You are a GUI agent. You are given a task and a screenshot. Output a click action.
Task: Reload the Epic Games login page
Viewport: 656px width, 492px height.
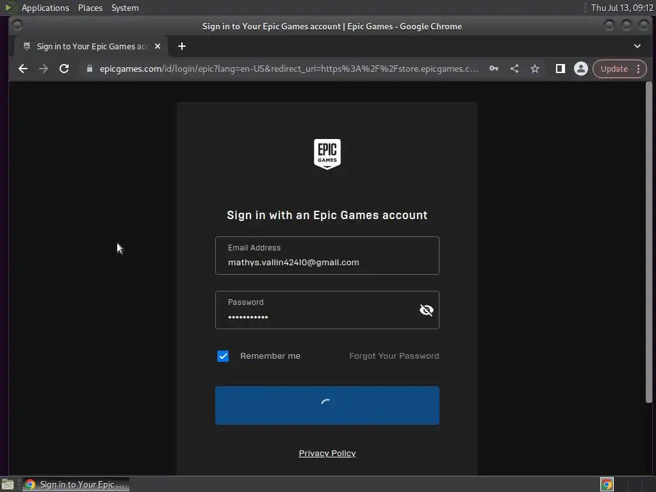(x=64, y=69)
